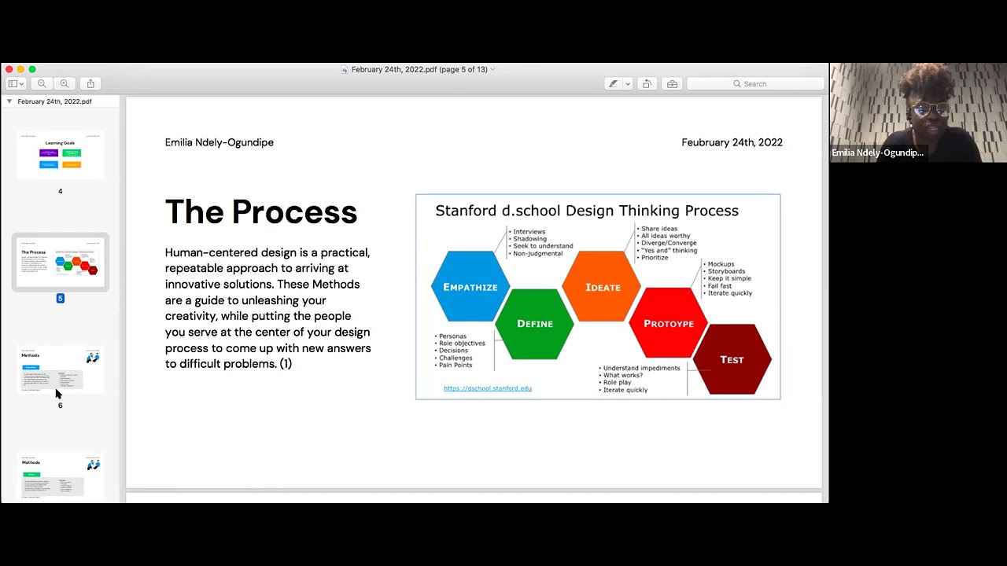Image resolution: width=1007 pixels, height=566 pixels.
Task: Click 'Stanford d.school Design Thinking Process' title
Action: click(x=587, y=211)
